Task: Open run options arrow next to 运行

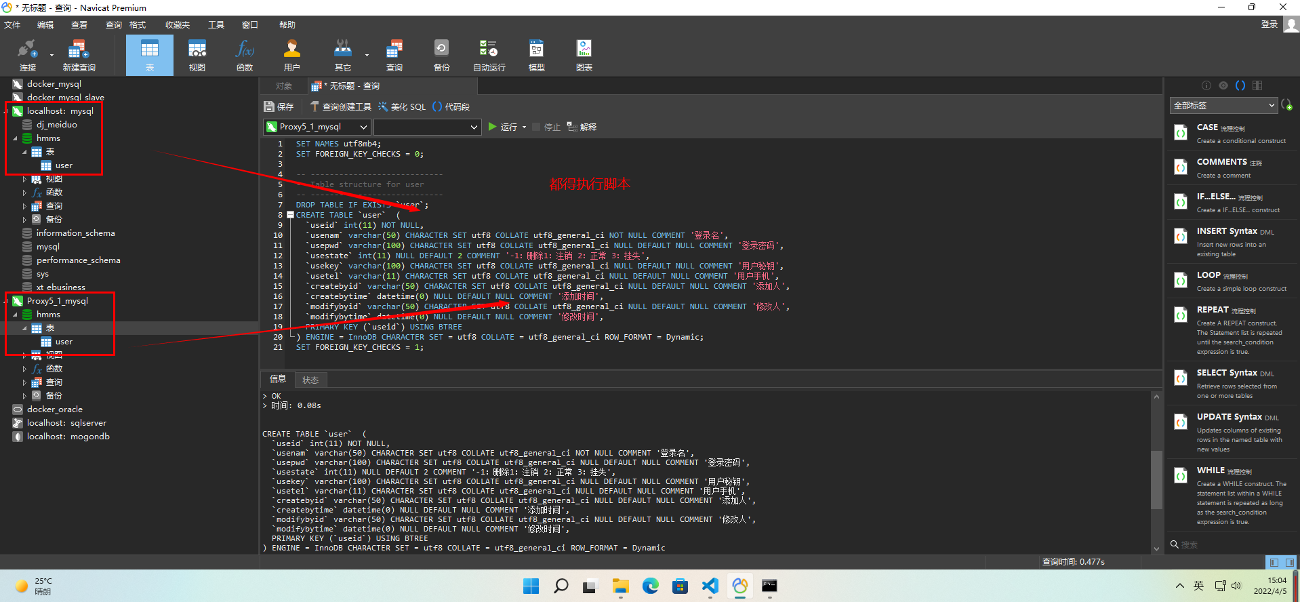Action: (x=524, y=127)
